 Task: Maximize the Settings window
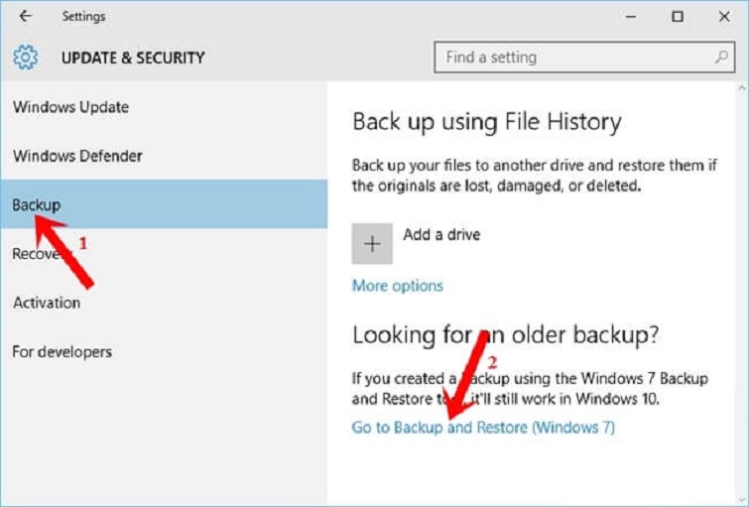[x=678, y=17]
